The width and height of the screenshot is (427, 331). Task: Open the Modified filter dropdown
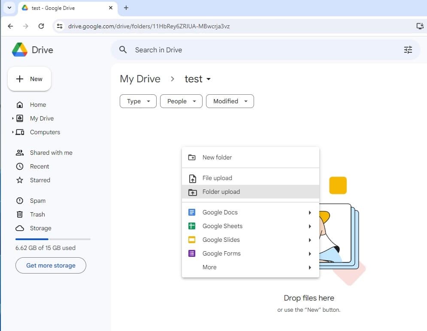coord(230,101)
